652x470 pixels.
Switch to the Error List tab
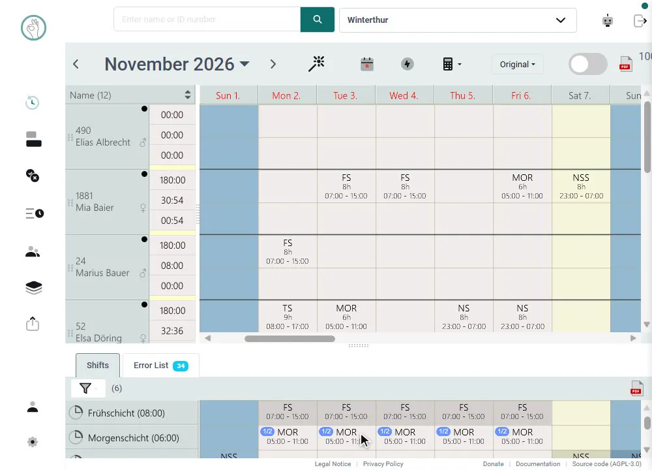point(160,366)
